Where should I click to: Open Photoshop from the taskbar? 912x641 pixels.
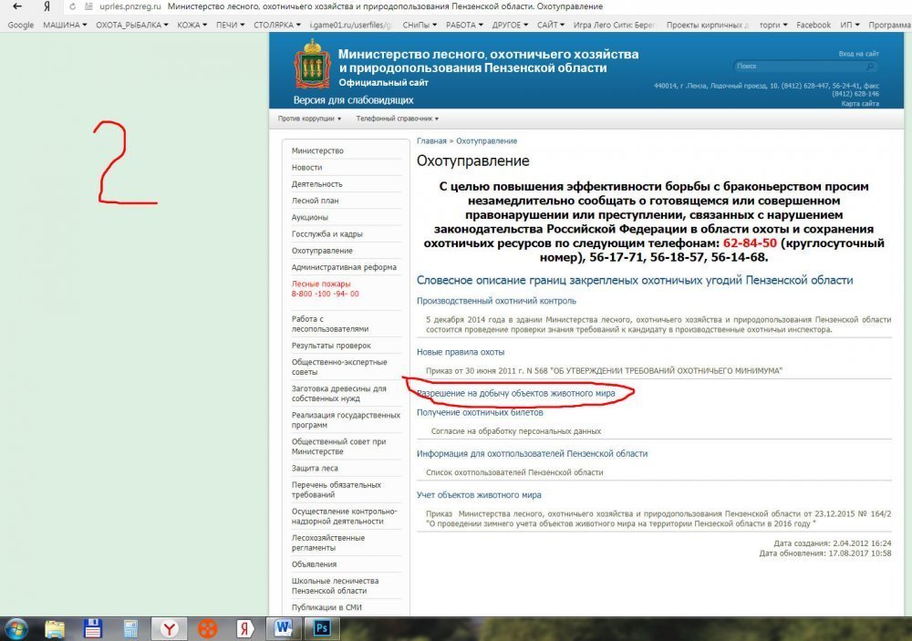tap(321, 627)
